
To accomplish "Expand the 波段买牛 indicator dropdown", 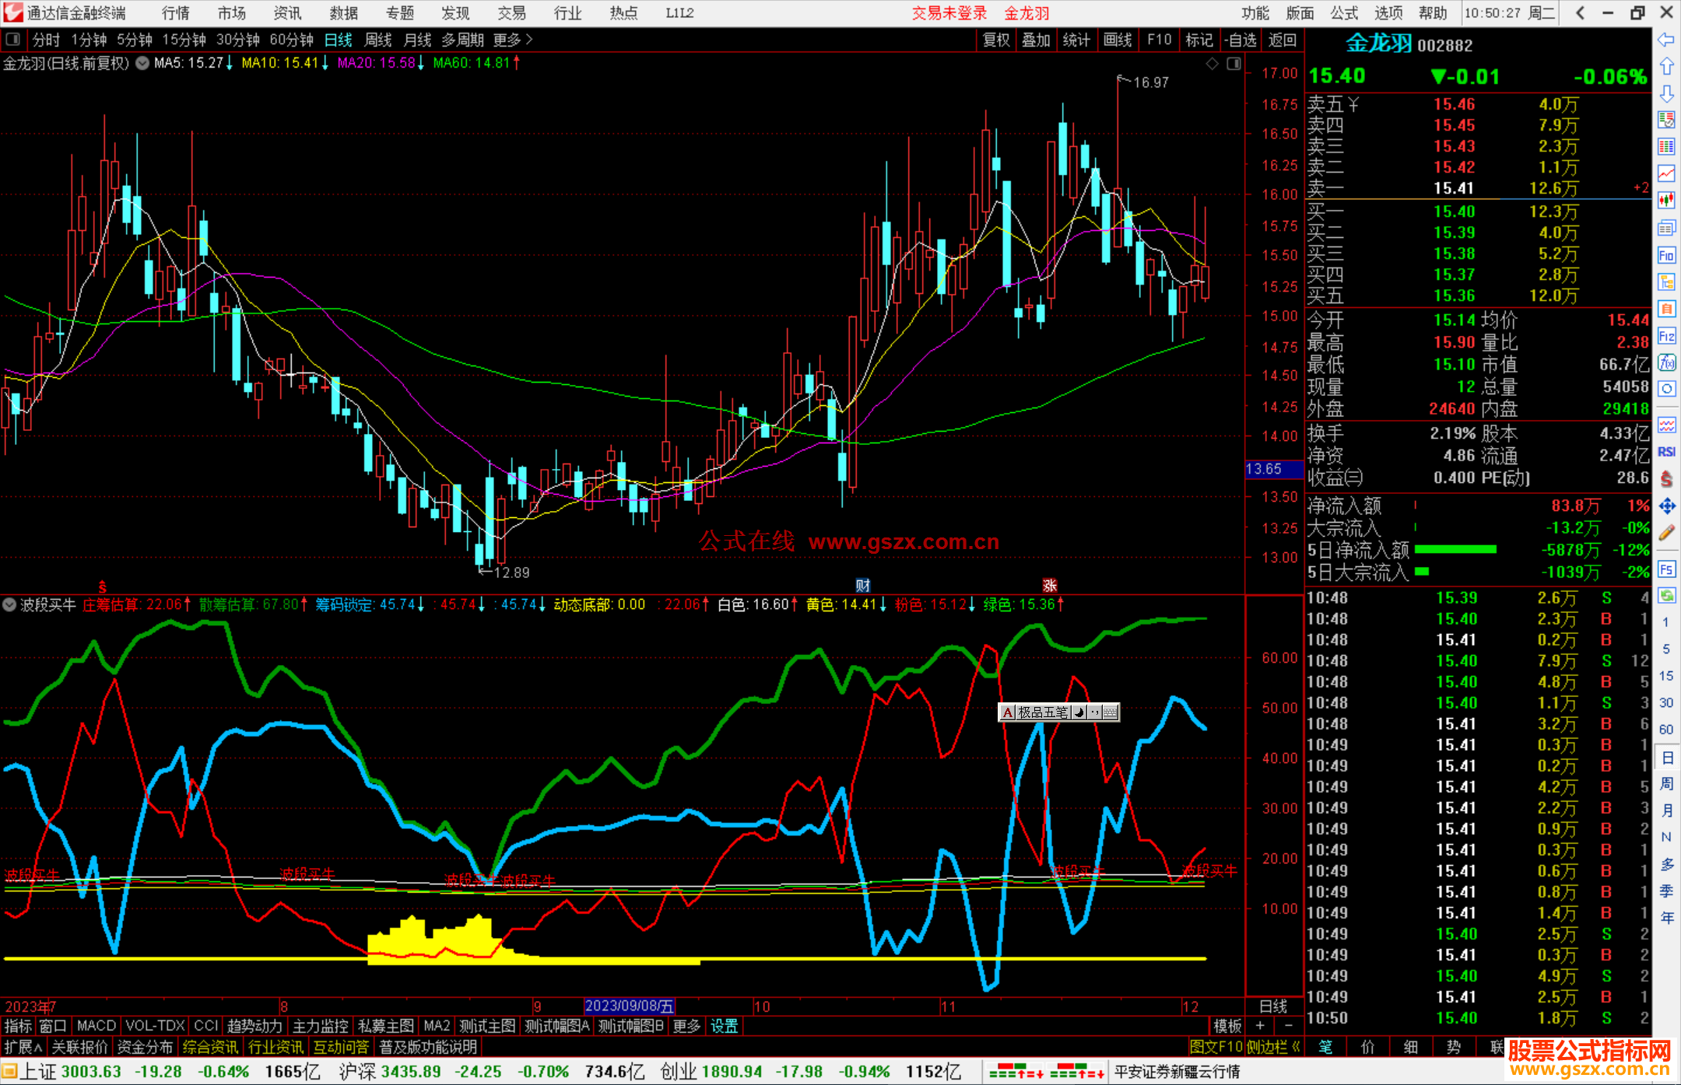I will point(9,604).
